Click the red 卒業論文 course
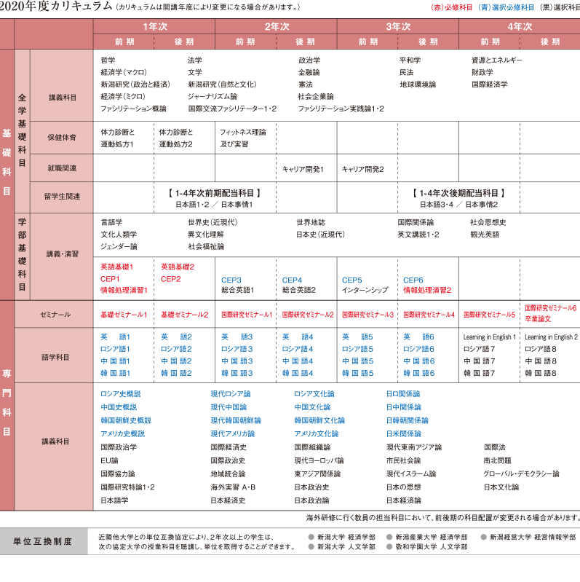 pyautogui.click(x=538, y=319)
